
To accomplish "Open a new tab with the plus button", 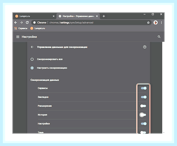I will [104, 16].
